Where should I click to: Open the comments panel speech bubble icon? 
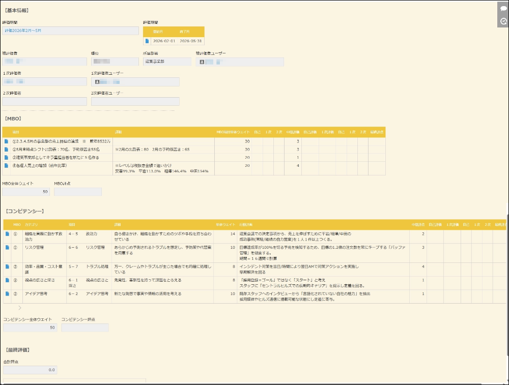coord(503,9)
